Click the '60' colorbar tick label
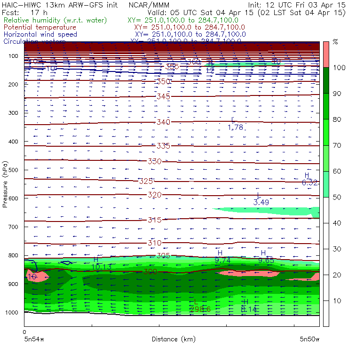348x348 pixels. coord(337,171)
